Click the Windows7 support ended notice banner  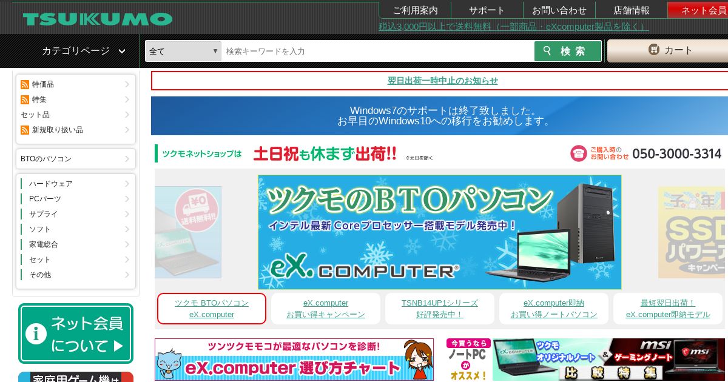coord(439,116)
